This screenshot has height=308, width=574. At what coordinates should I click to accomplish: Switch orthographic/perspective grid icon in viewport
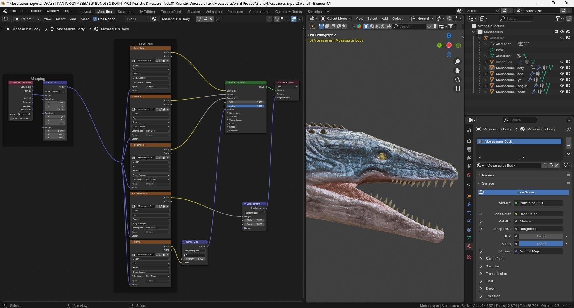pos(457,89)
